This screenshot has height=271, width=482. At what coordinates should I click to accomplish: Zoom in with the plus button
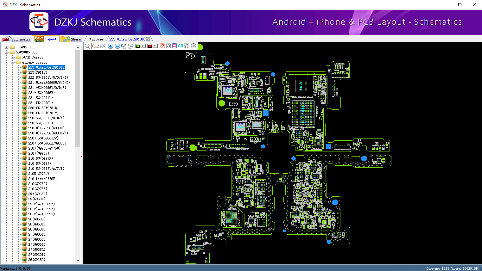[111, 46]
